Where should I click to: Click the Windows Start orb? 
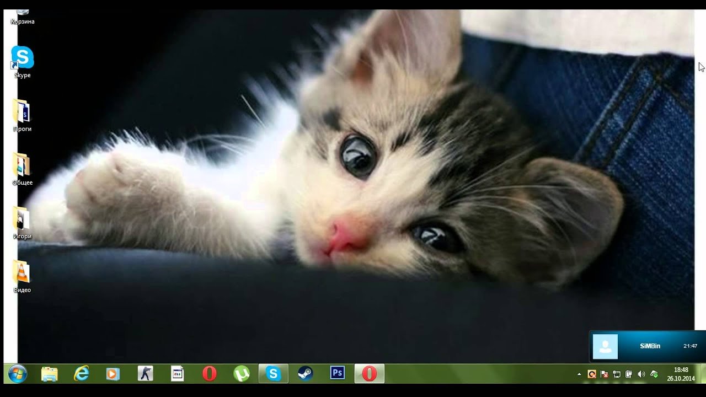(17, 374)
